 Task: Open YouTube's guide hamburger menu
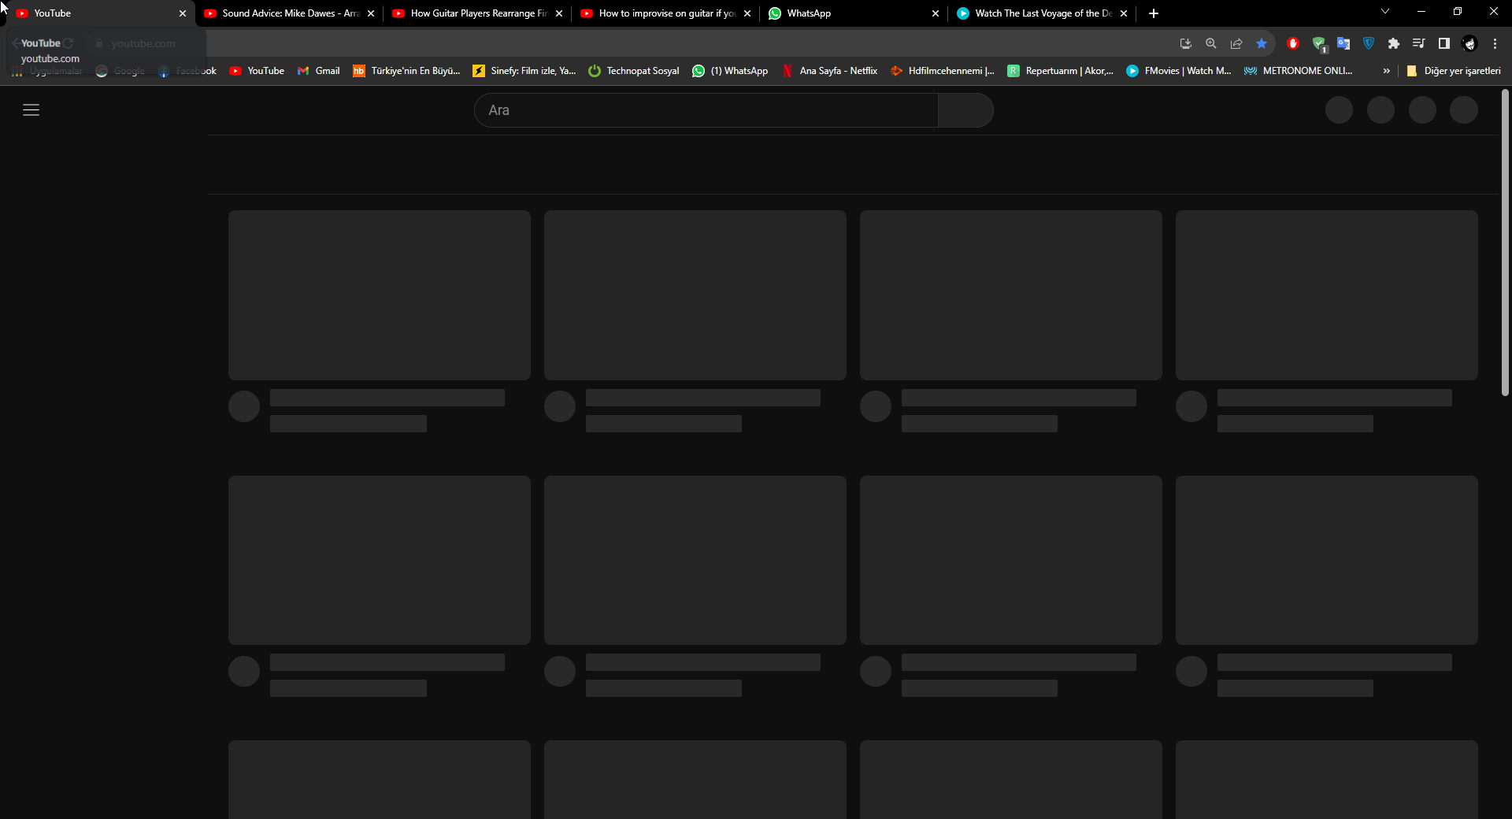[31, 110]
